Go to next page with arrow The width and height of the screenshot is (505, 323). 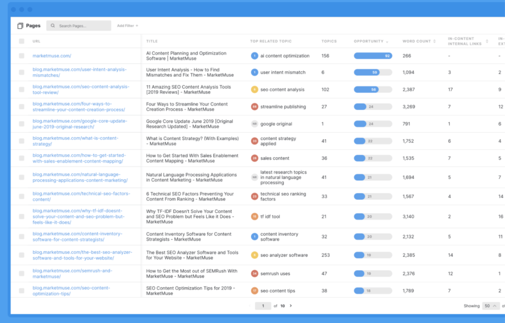point(291,306)
